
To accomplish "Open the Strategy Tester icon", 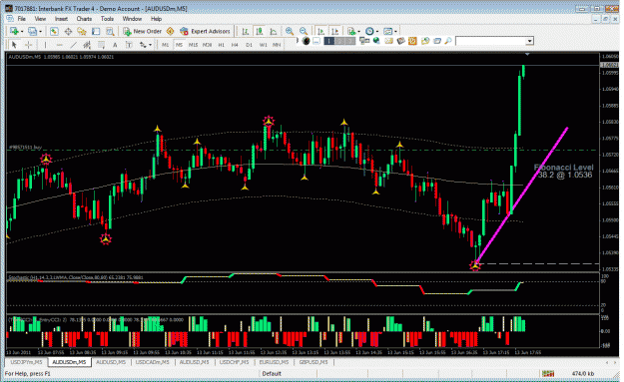I will coord(110,31).
